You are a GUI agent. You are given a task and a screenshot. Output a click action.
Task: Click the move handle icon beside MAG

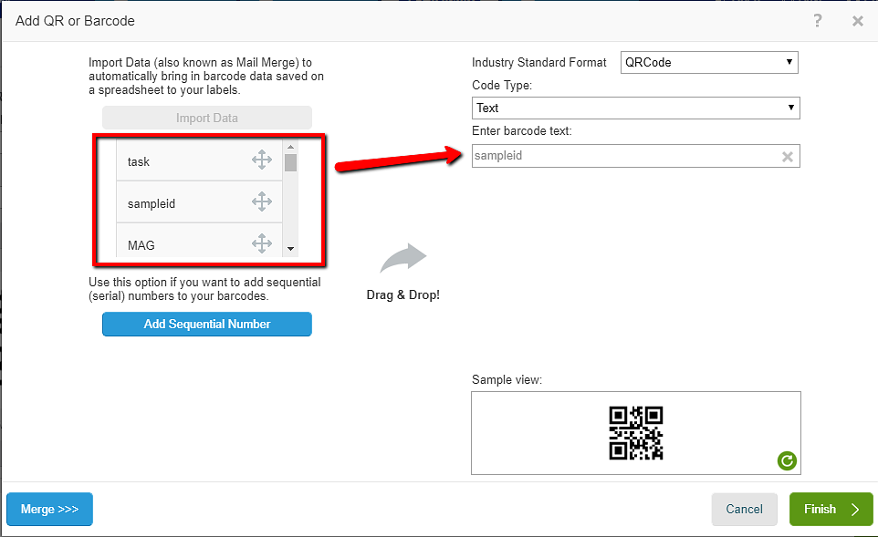tap(262, 243)
